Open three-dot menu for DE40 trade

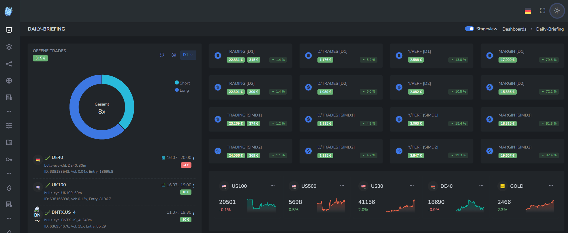(194, 158)
